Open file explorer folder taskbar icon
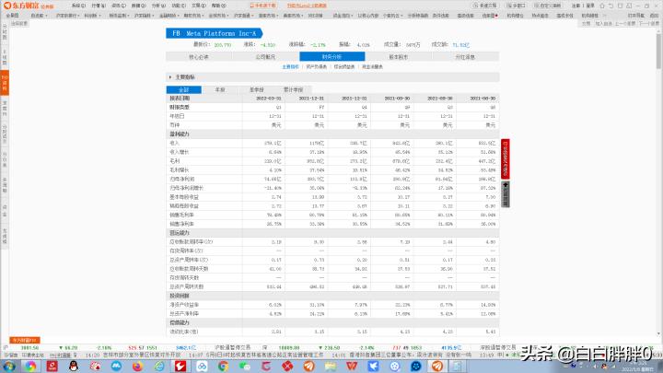 [331, 367]
